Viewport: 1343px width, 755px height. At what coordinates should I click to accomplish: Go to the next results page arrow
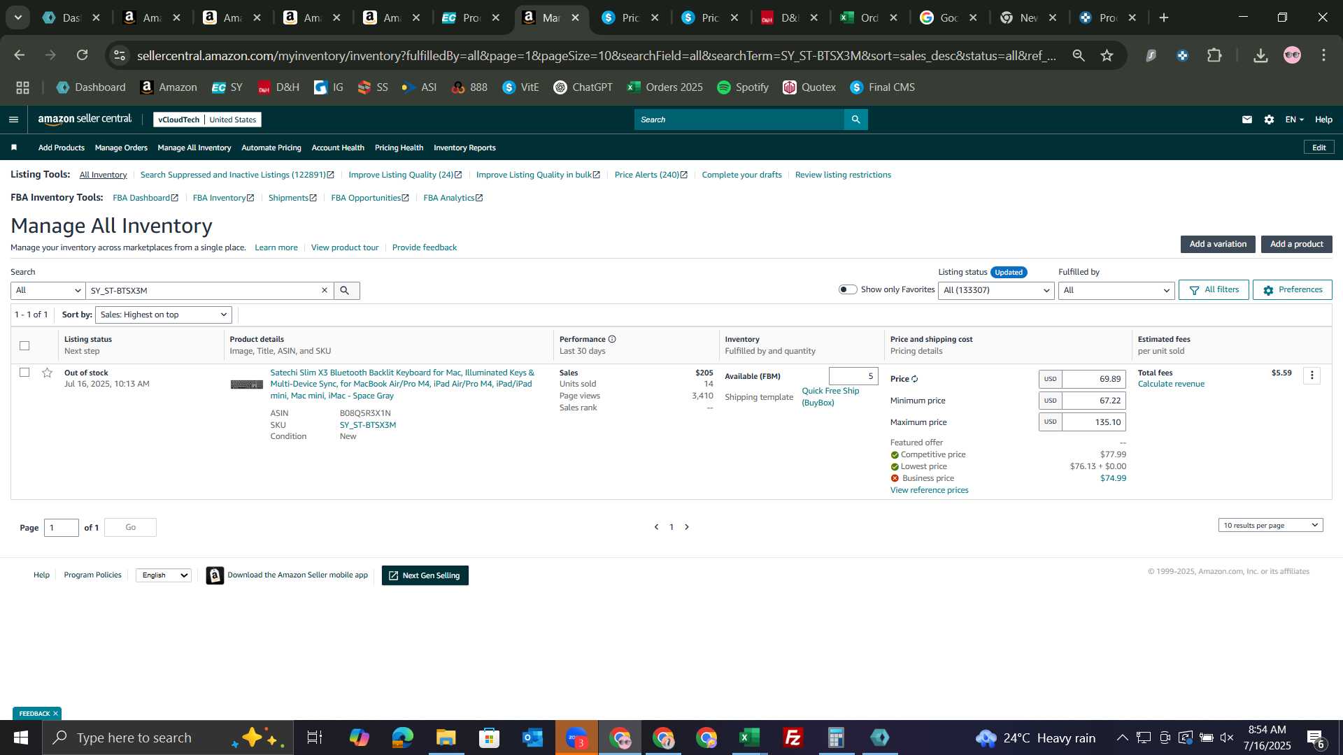pyautogui.click(x=687, y=527)
